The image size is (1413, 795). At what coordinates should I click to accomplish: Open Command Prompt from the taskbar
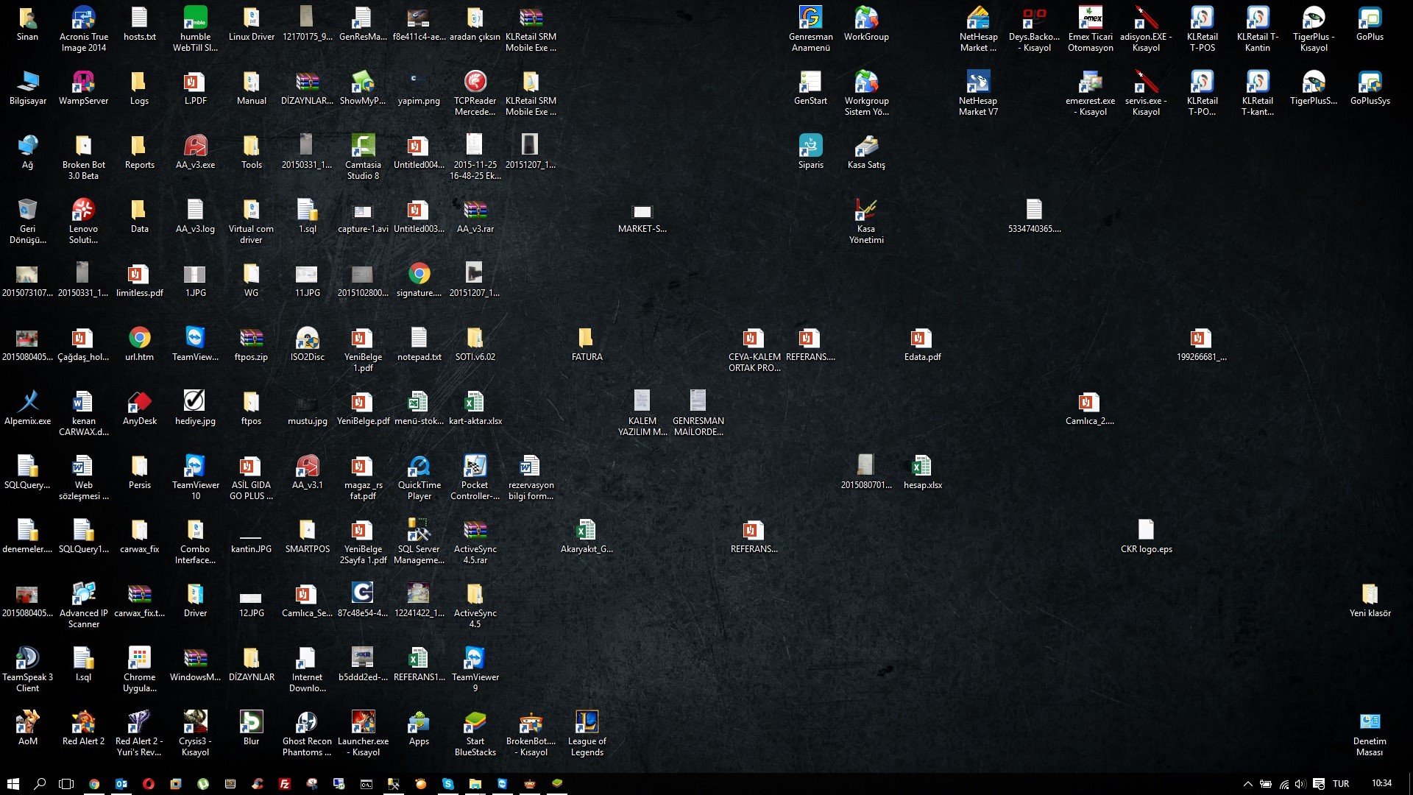tap(366, 784)
